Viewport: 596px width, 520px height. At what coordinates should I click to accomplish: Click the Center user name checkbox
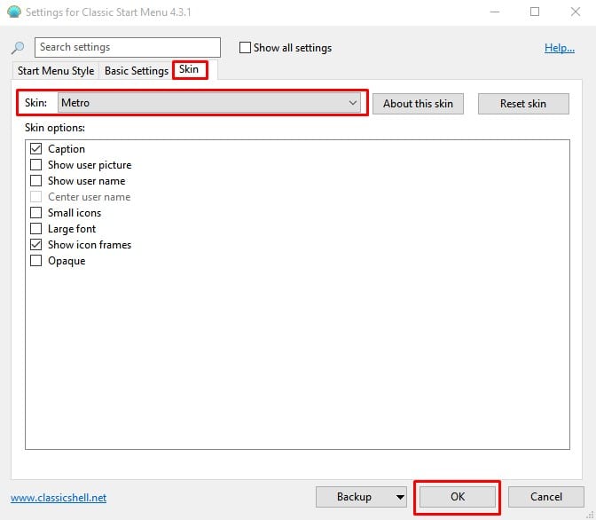[x=35, y=197]
